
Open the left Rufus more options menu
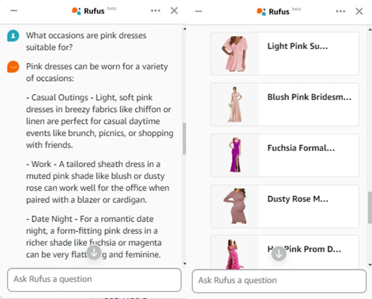(155, 10)
